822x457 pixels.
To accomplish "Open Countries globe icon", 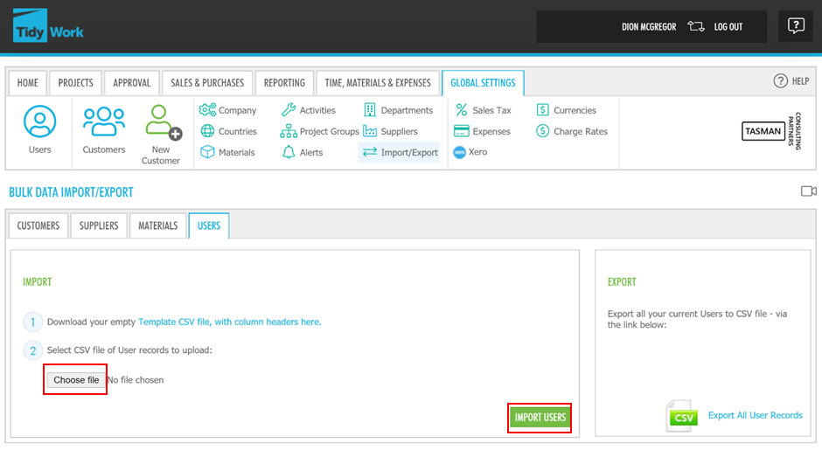I will pyautogui.click(x=207, y=131).
